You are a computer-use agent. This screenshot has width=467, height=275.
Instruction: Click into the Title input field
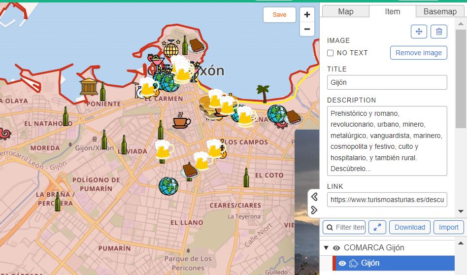[387, 82]
